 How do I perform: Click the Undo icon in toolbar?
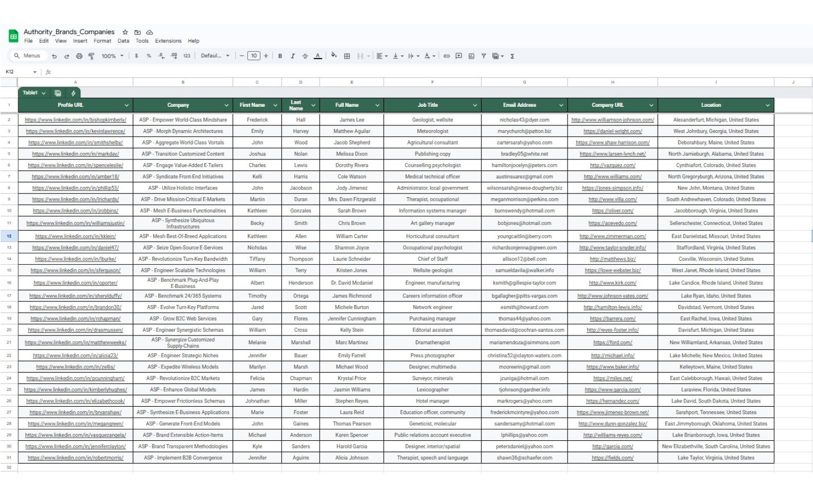tap(54, 56)
